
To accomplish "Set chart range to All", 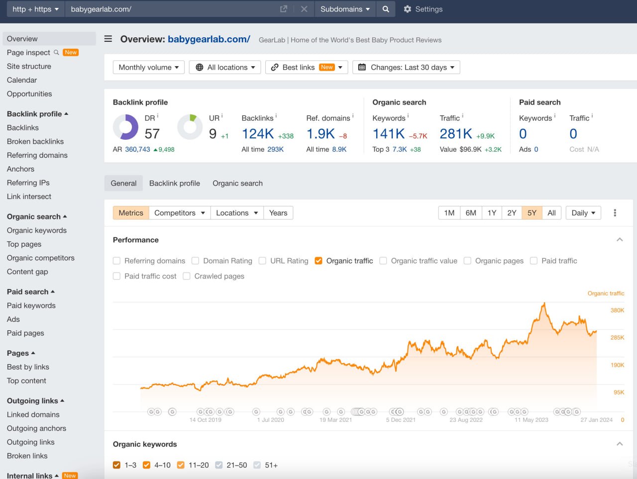I will [x=551, y=213].
